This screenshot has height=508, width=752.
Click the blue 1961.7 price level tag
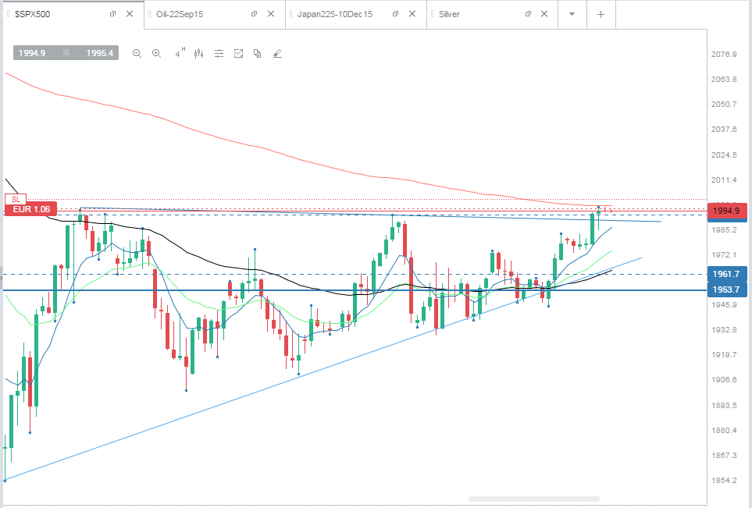[726, 274]
